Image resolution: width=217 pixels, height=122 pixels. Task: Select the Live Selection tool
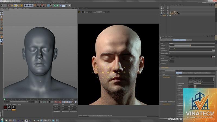[x=9, y=5]
